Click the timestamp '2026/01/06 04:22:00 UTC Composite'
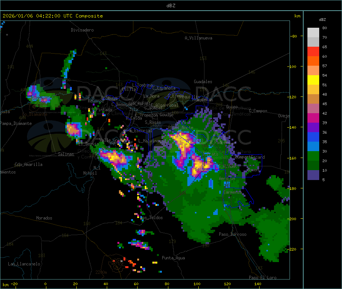Image resolution: width=342 pixels, height=289 pixels. pos(53,16)
